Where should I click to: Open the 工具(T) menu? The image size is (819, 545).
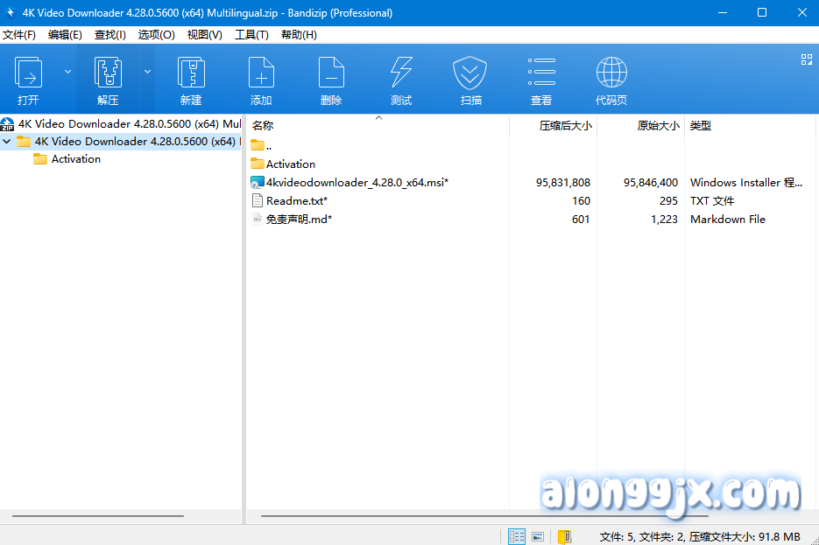[x=251, y=35]
